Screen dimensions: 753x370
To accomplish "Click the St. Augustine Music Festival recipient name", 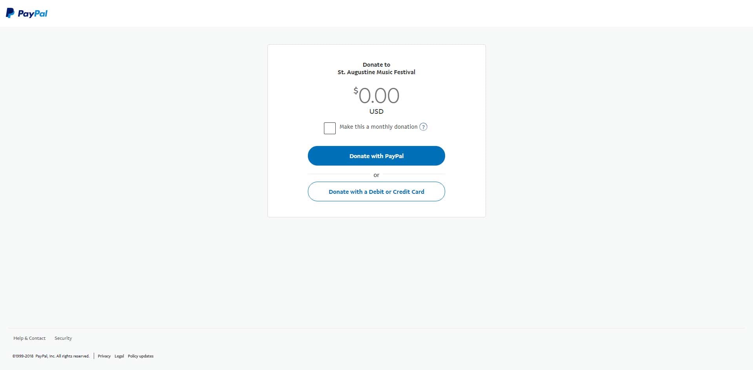I will point(376,72).
